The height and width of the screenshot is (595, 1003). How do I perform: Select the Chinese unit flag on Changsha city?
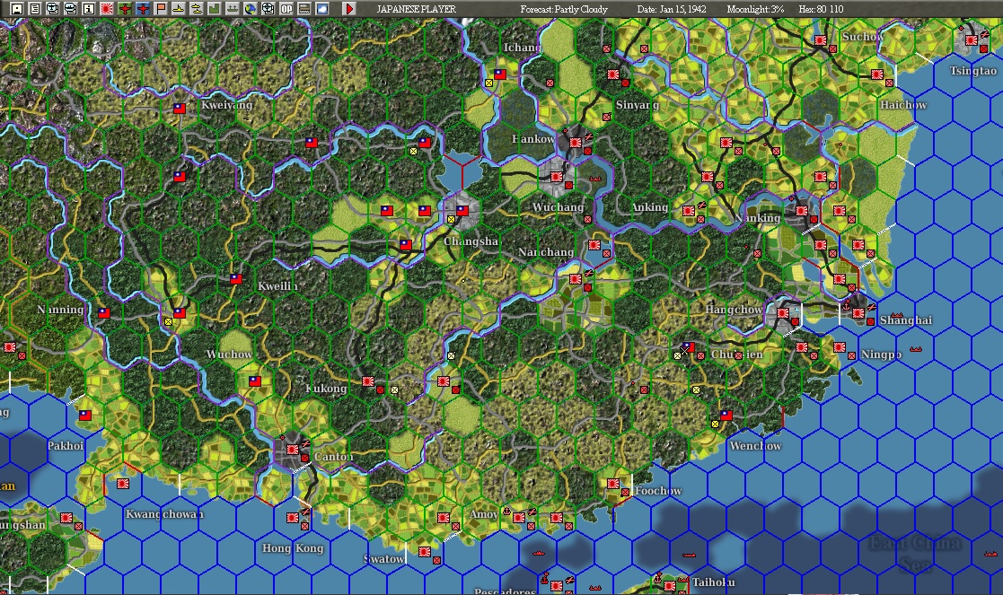point(462,210)
